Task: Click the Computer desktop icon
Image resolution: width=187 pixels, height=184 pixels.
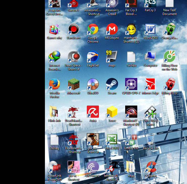Action: point(150,57)
